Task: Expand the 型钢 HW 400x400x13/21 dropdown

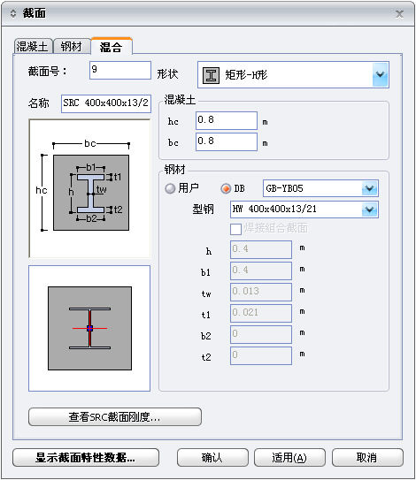Action: click(369, 210)
